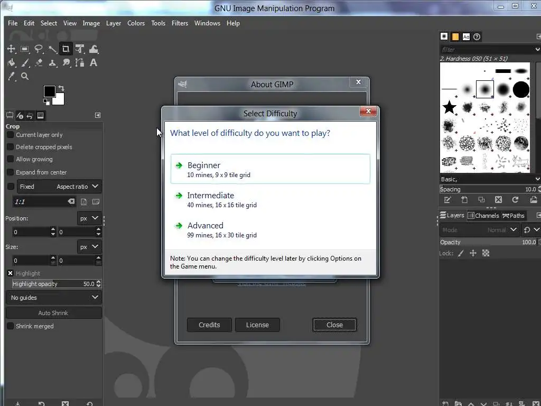541x406 pixels.
Task: Click the Duplicate brush icon
Action: [481, 199]
